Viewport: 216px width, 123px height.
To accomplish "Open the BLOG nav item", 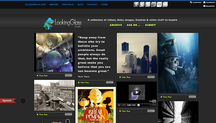I will coord(80,4).
